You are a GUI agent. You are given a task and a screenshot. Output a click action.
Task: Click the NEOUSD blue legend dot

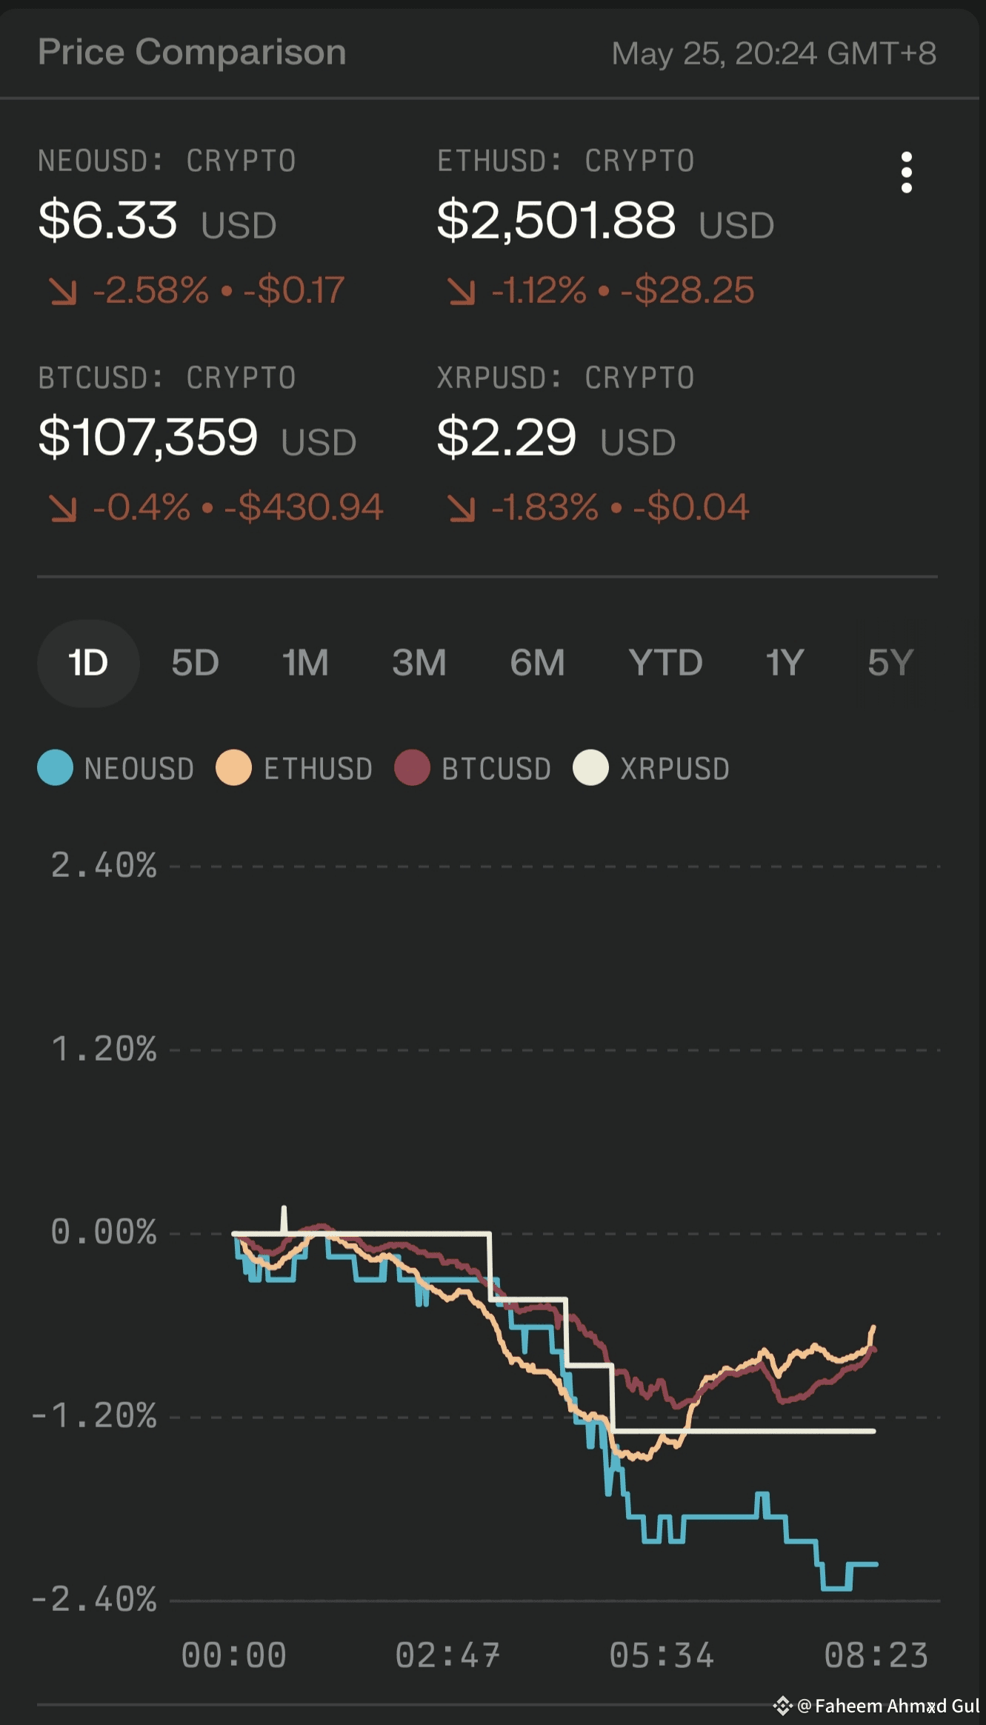pyautogui.click(x=56, y=767)
